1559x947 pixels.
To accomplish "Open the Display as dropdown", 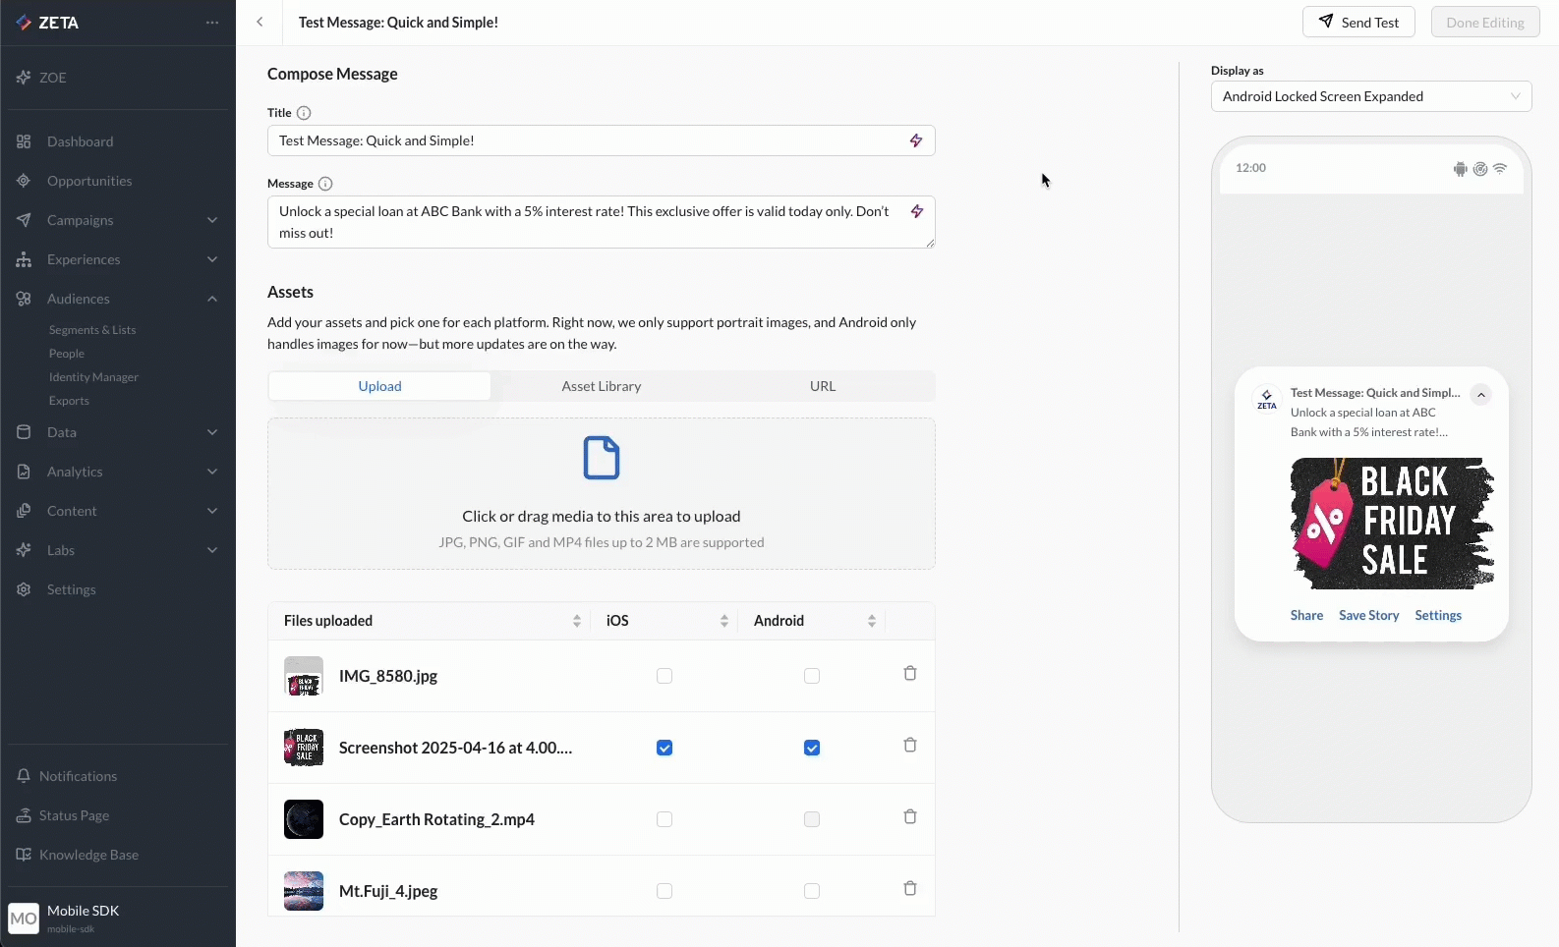I will click(1370, 96).
